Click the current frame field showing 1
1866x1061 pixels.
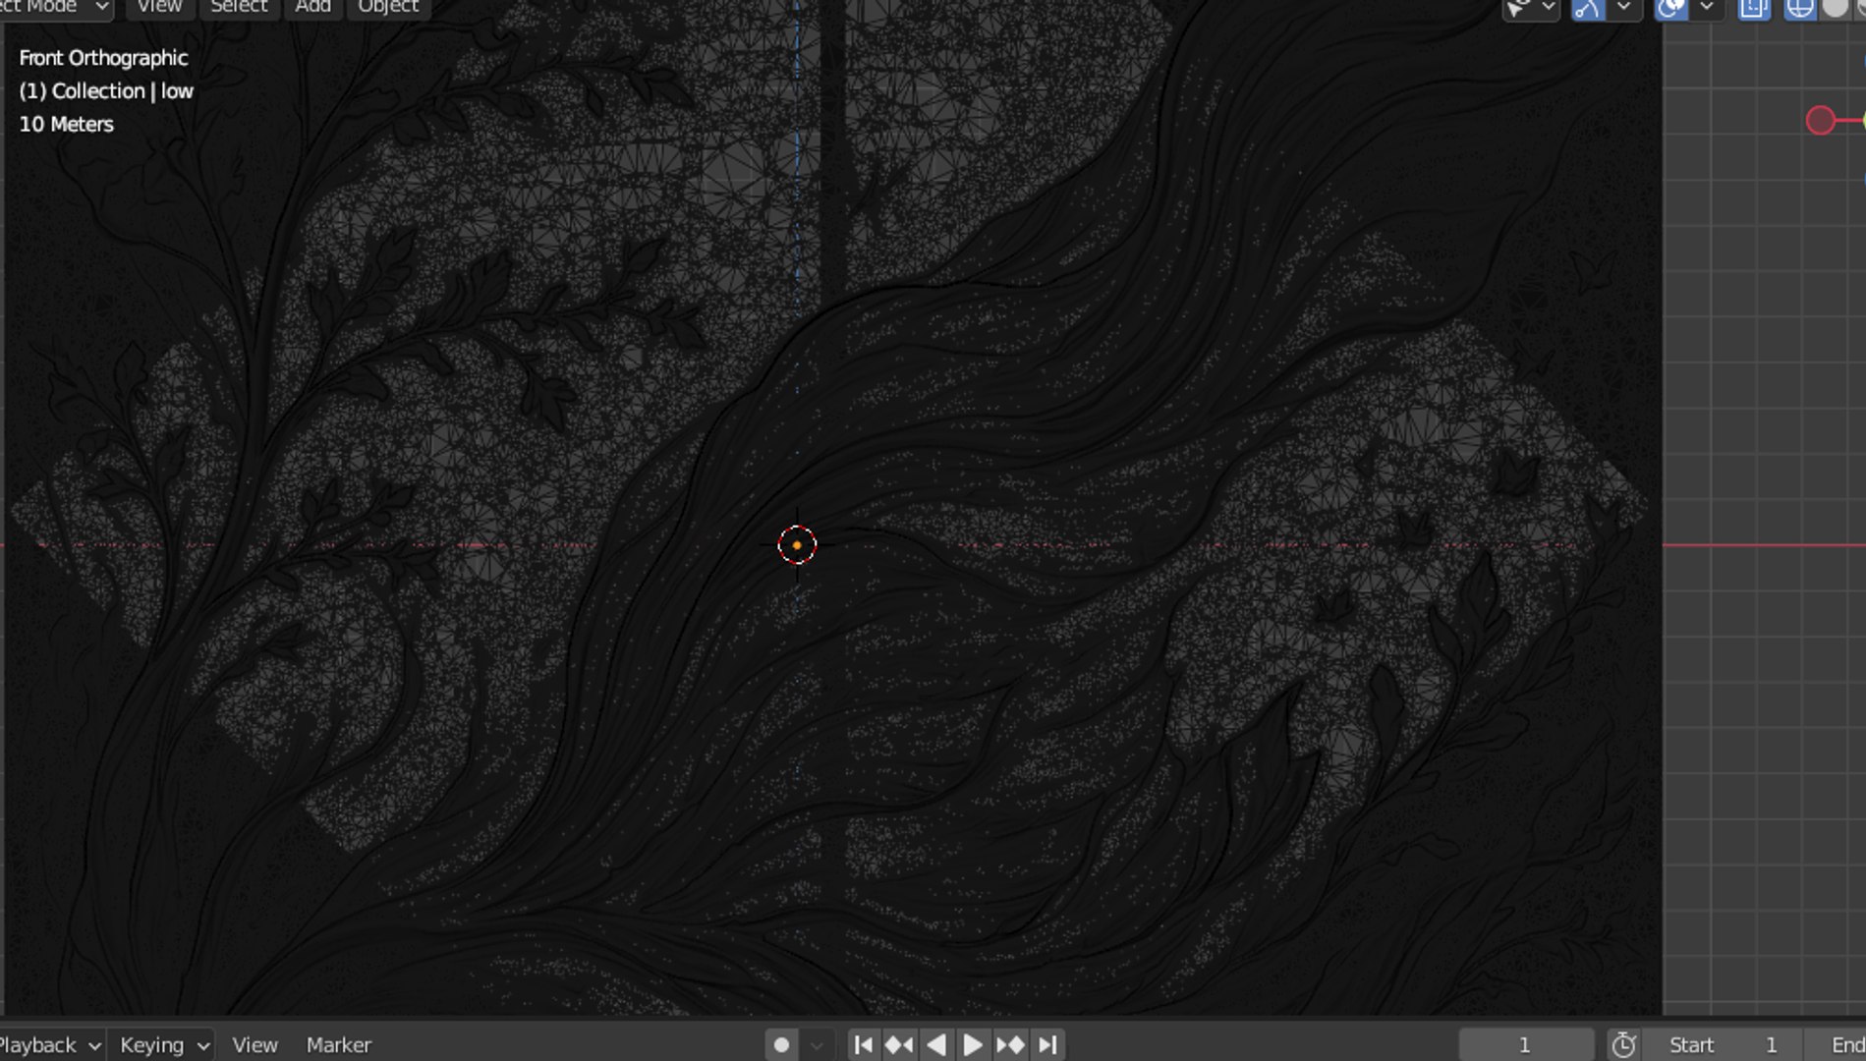(1525, 1044)
